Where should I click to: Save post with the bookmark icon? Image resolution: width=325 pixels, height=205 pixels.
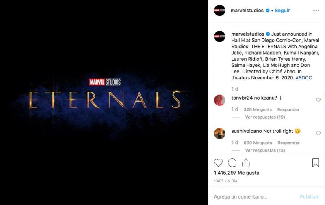[x=316, y=162]
